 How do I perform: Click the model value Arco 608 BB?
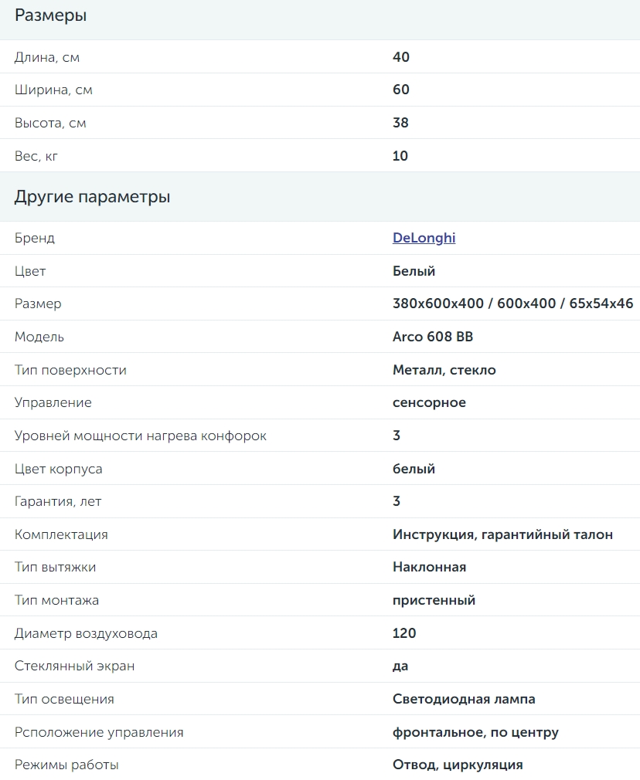tap(433, 337)
